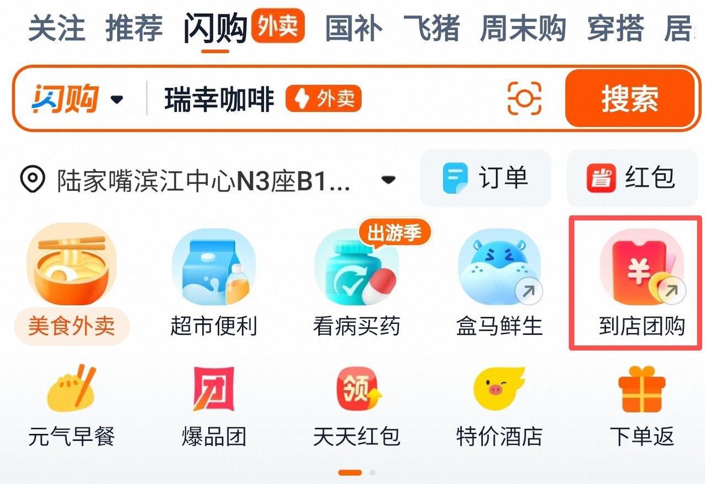Screen dimensions: 705x484
Task: Open the 元气早餐 dumpling icon
Action: tap(72, 388)
